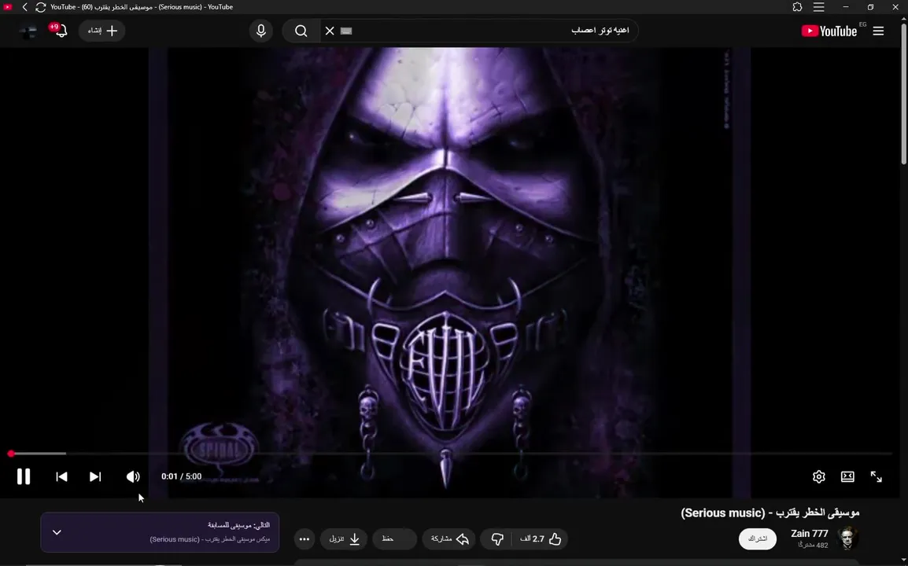The height and width of the screenshot is (566, 908).
Task: Click the 0:01 / 5:00 time display
Action: 181,476
